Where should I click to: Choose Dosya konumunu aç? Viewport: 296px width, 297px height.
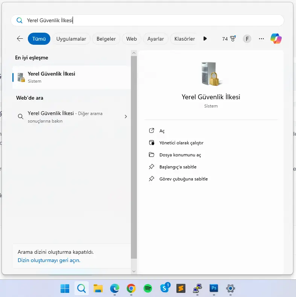[x=180, y=155]
